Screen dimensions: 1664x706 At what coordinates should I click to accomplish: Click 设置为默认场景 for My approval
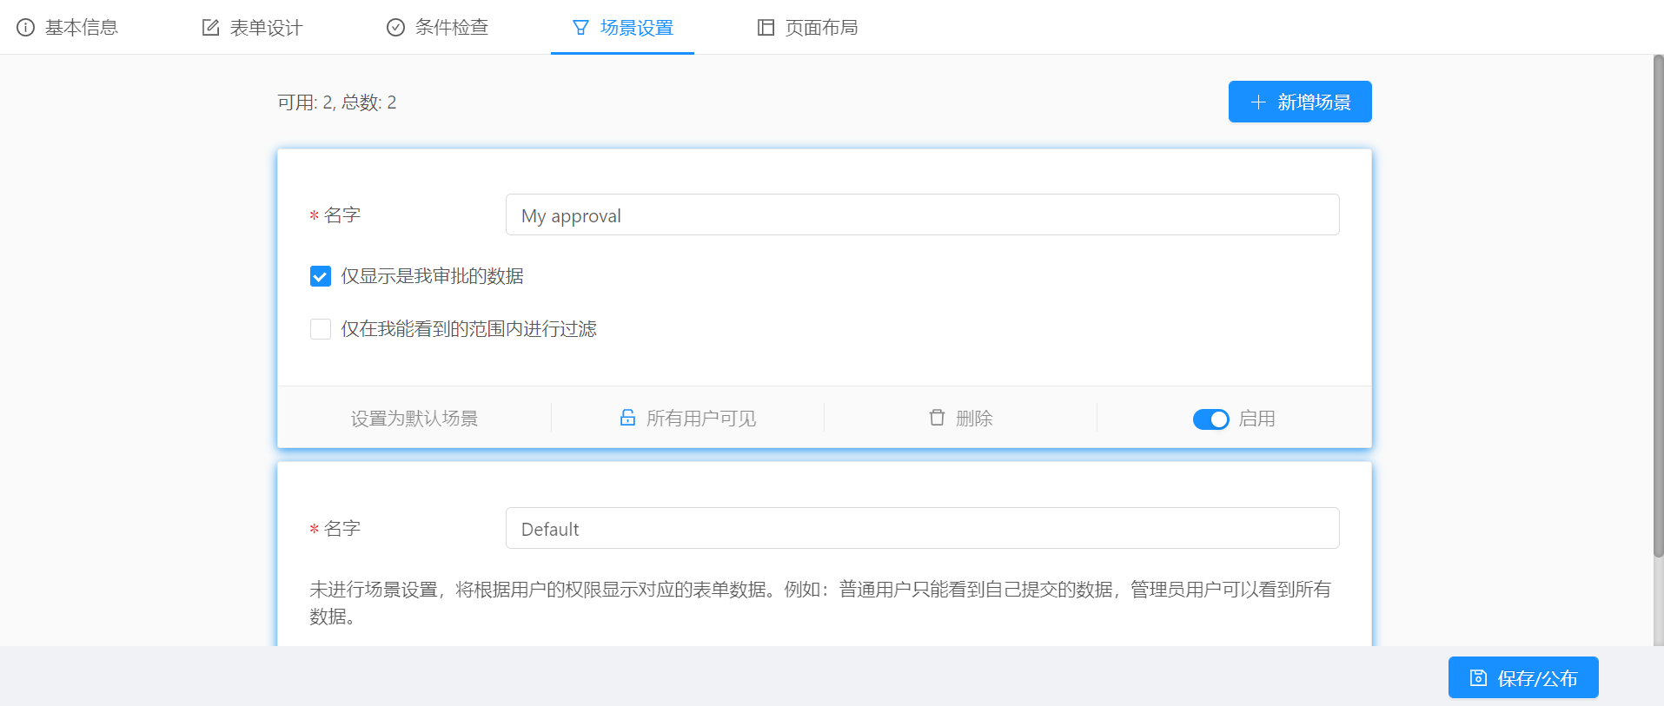414,419
